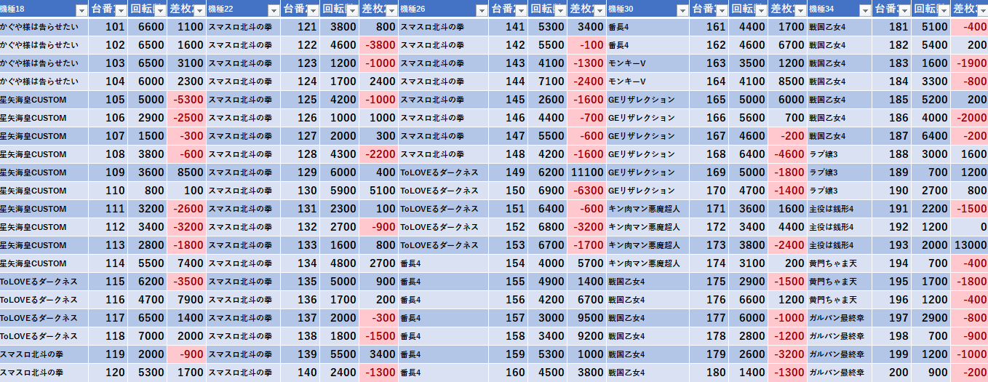
Task: Click 回転 value 7000 for machine 118
Action: click(147, 336)
